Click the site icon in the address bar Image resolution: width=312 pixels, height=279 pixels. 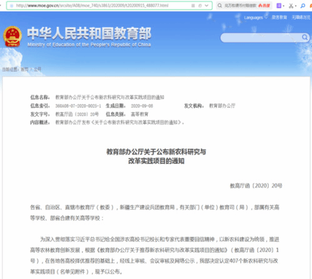tap(12, 6)
